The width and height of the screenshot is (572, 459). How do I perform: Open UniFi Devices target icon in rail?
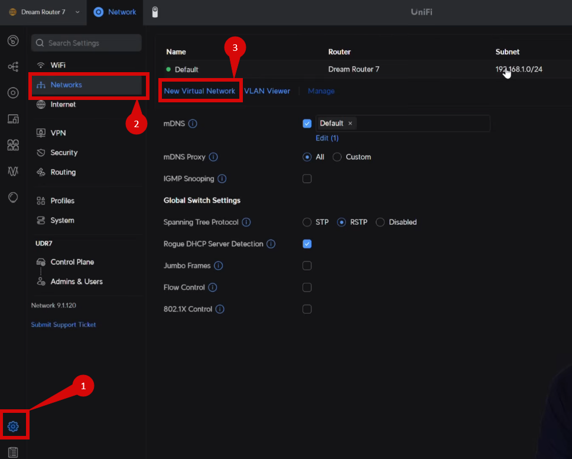click(x=13, y=93)
